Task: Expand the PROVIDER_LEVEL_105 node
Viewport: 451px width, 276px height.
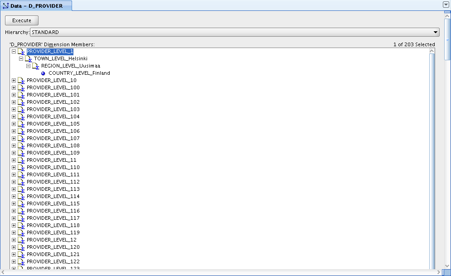Action: [x=14, y=124]
